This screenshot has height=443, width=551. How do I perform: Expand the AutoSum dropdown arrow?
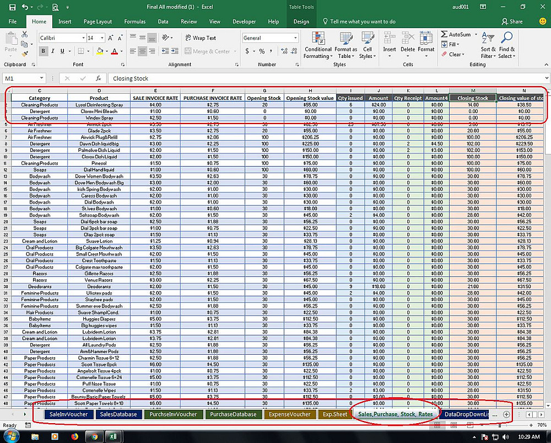pos(476,35)
